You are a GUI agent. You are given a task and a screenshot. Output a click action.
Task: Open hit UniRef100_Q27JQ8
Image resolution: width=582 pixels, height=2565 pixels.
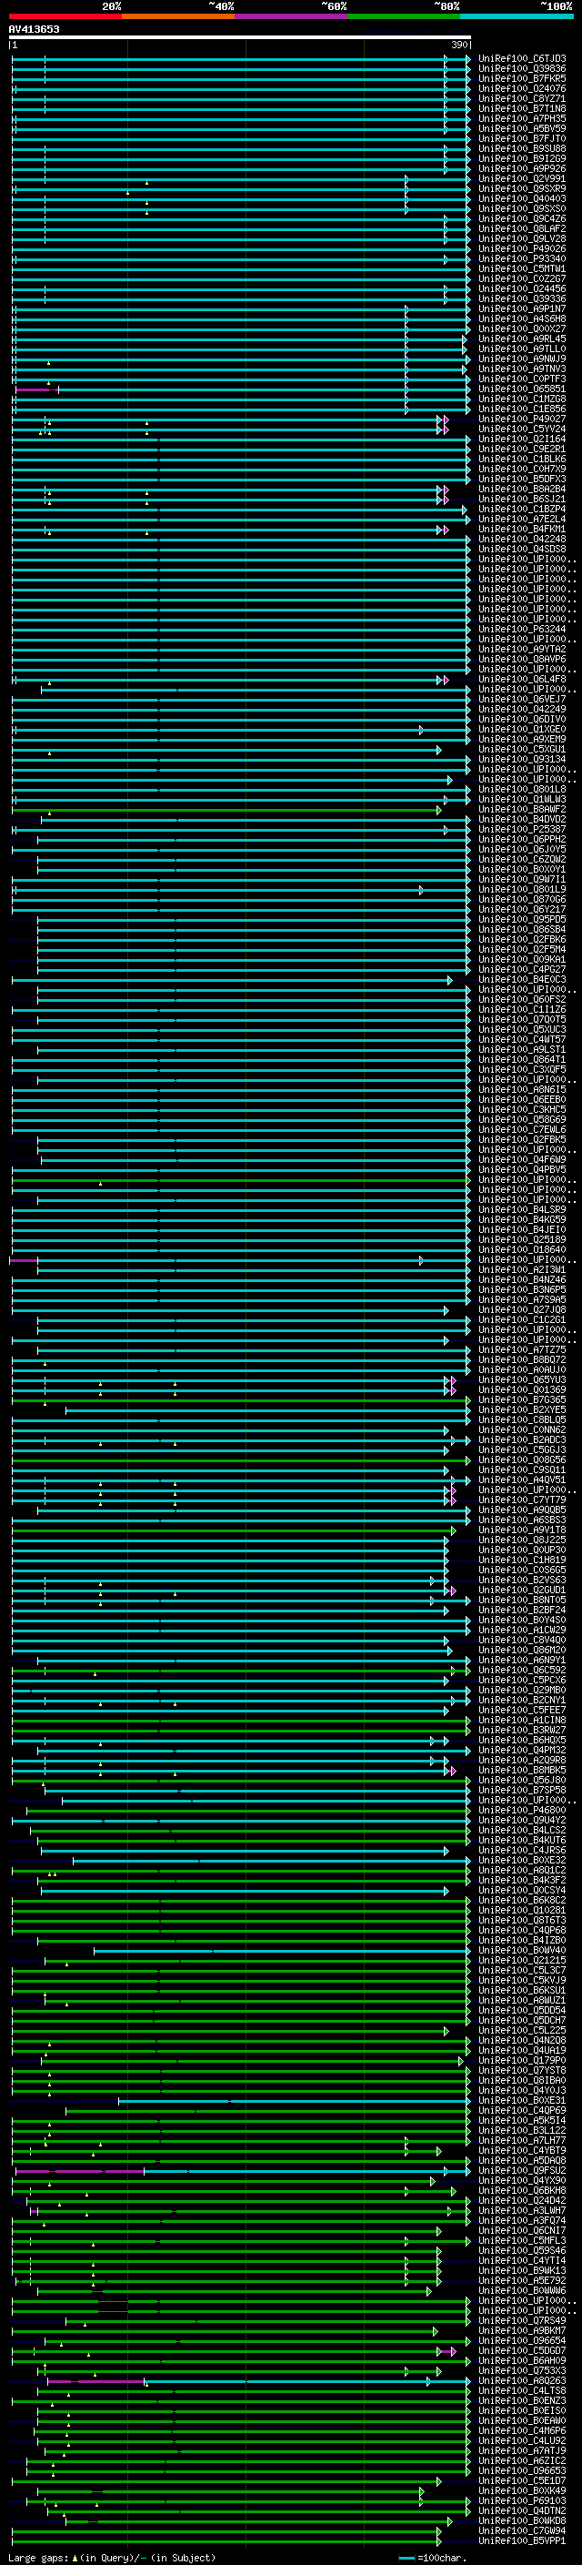tap(522, 1310)
